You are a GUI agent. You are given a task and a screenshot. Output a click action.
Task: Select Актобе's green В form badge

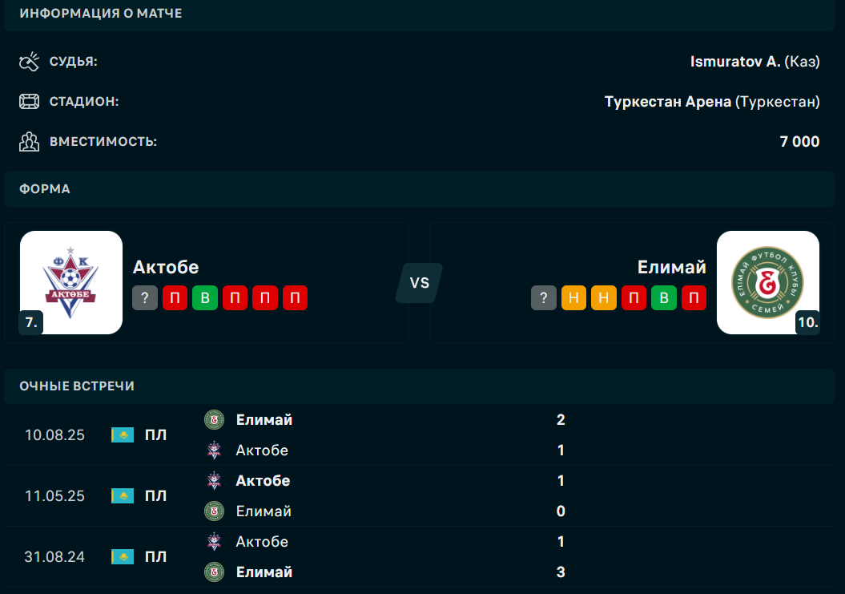pyautogui.click(x=204, y=298)
